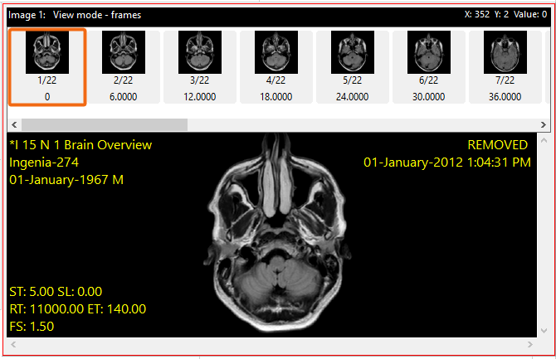Click the 'Image 1: View mode - frames' title

[76, 15]
